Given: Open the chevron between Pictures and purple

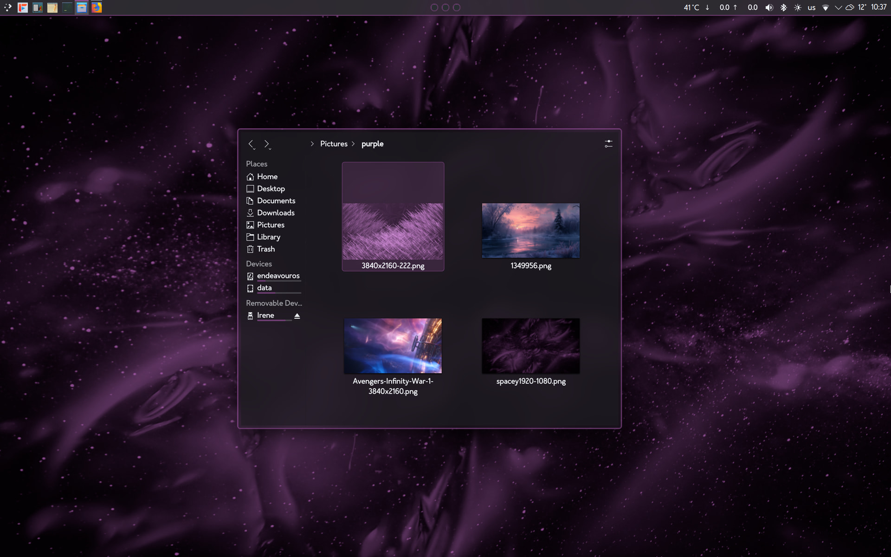Looking at the screenshot, I should 353,144.
